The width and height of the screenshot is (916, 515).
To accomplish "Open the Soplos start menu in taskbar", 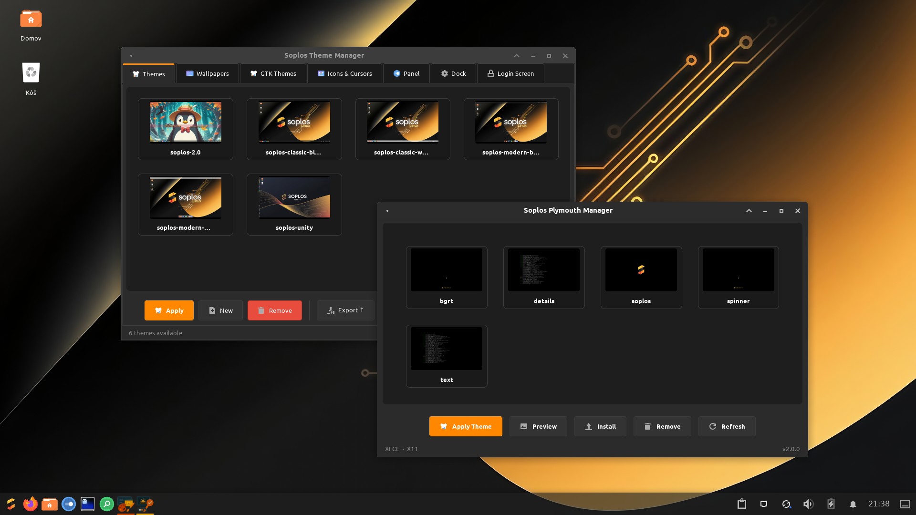I will pyautogui.click(x=11, y=504).
